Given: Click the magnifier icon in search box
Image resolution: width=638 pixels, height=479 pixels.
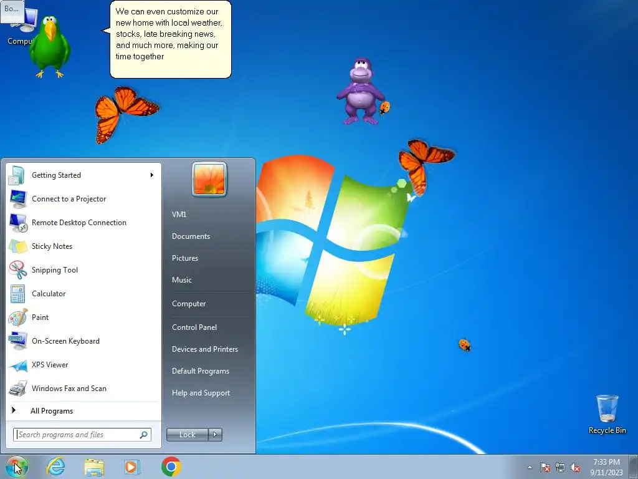Looking at the screenshot, I should (x=144, y=435).
